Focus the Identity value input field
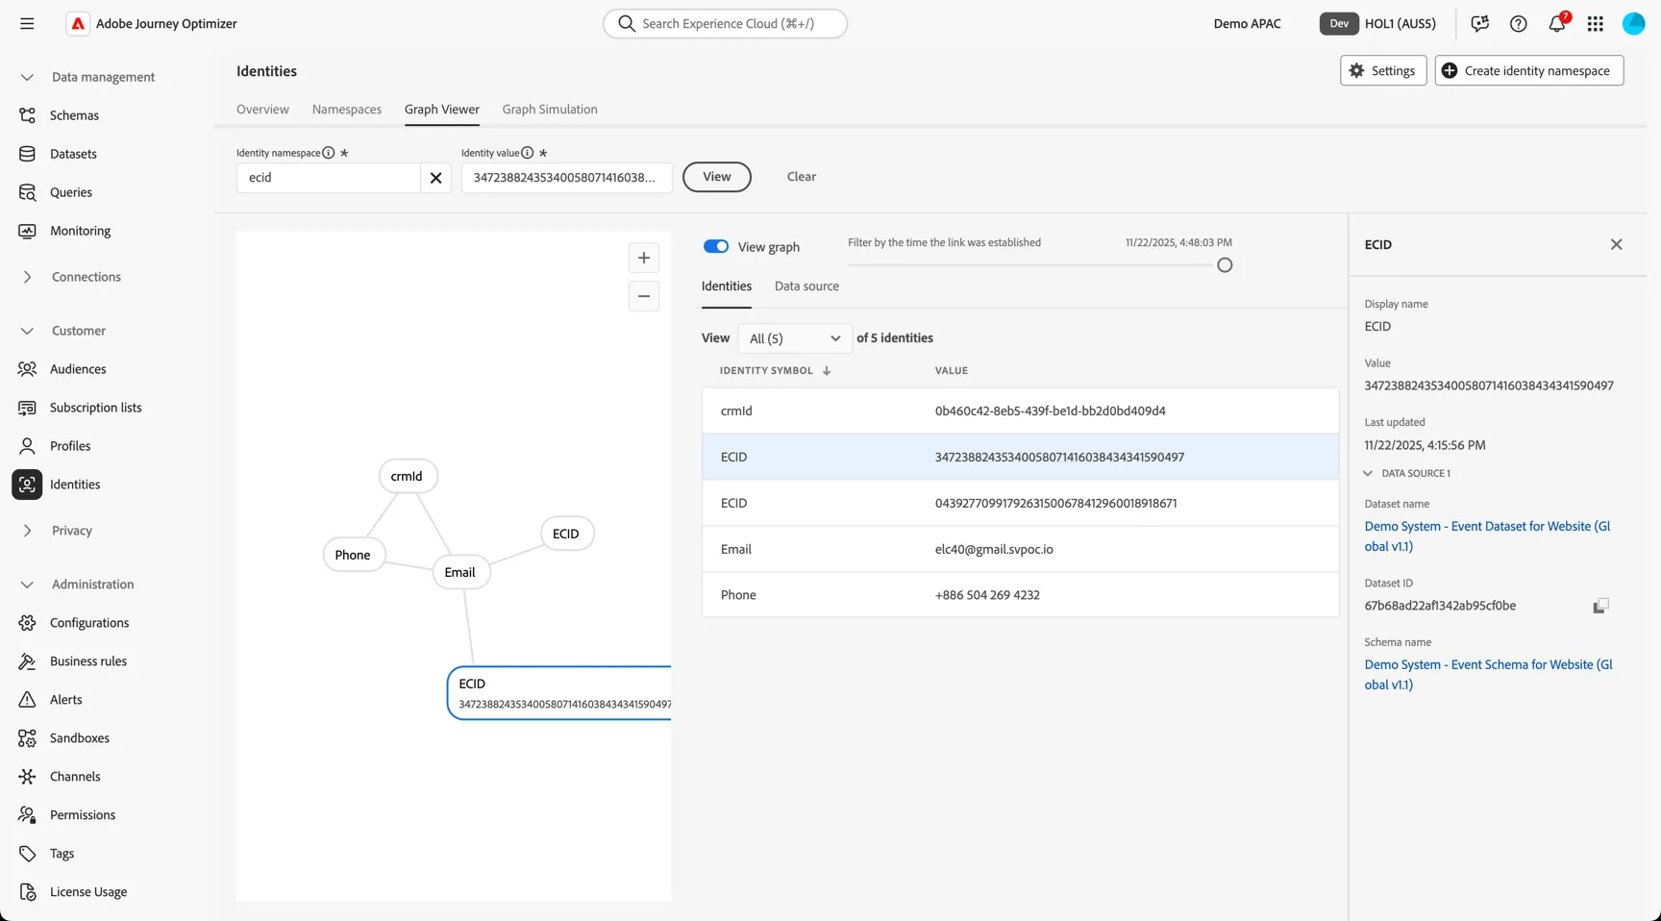Image resolution: width=1661 pixels, height=921 pixels. click(x=567, y=178)
